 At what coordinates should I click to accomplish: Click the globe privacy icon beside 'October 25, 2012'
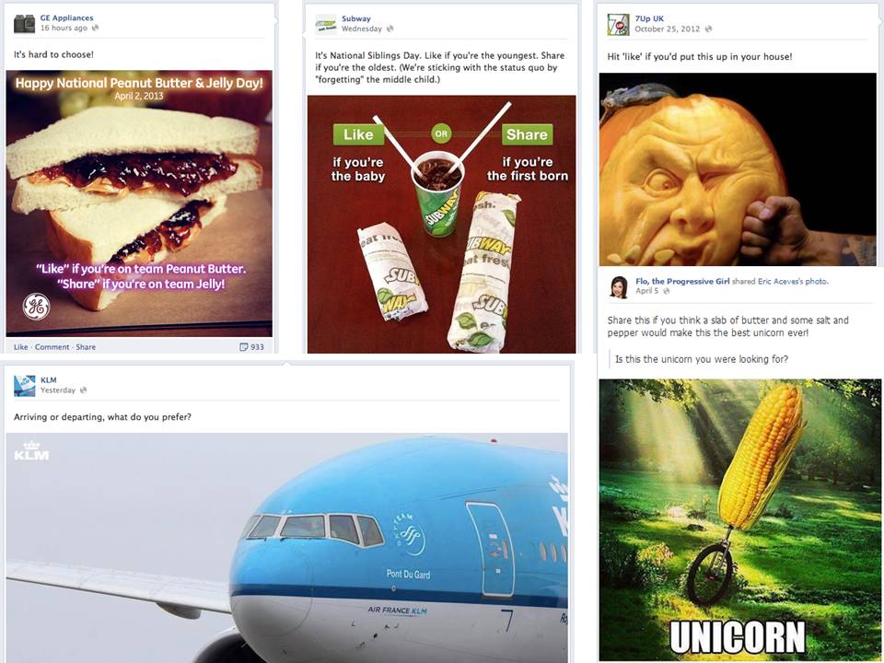pyautogui.click(x=708, y=29)
